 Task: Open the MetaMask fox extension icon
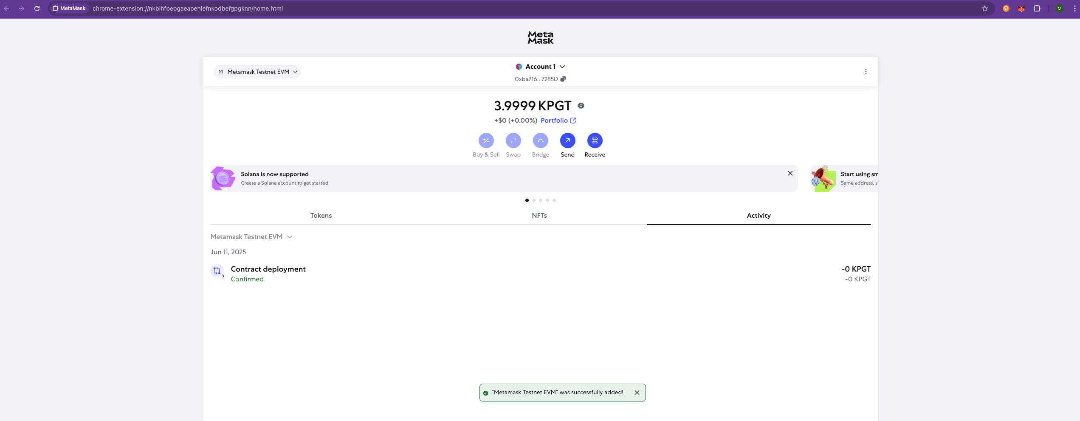click(x=1021, y=8)
